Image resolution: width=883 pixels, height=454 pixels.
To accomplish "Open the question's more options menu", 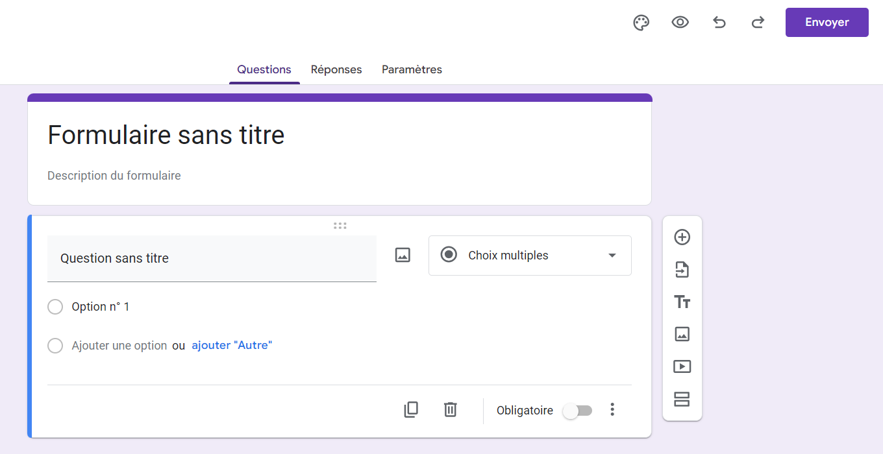I will click(612, 410).
